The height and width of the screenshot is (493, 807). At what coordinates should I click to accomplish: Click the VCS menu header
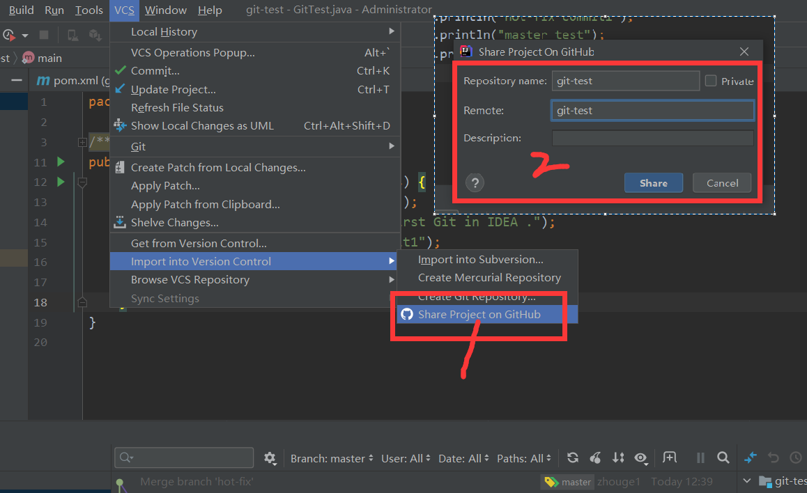[124, 10]
